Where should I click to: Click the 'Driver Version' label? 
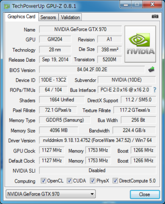(22, 141)
